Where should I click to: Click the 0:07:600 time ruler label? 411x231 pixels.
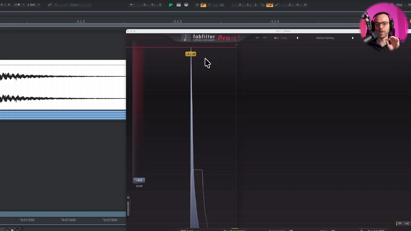[x=69, y=220]
